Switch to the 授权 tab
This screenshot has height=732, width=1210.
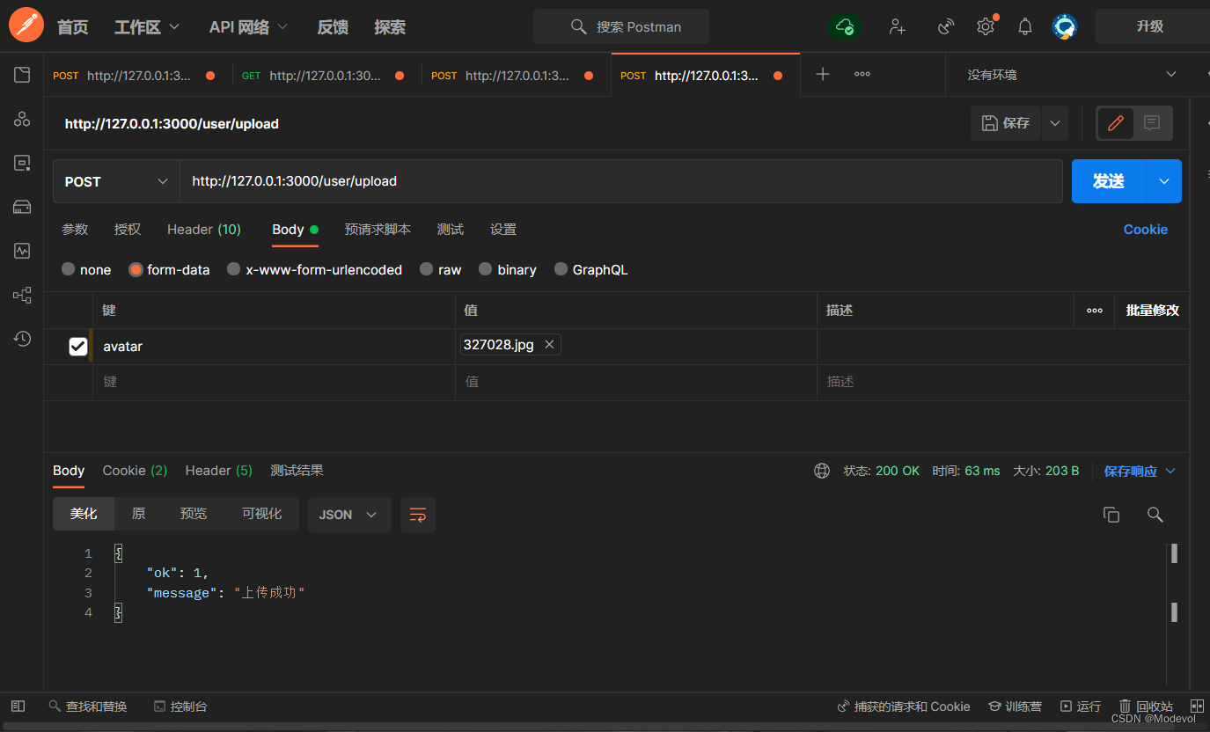point(128,229)
